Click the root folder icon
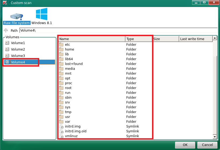 pos(61,88)
